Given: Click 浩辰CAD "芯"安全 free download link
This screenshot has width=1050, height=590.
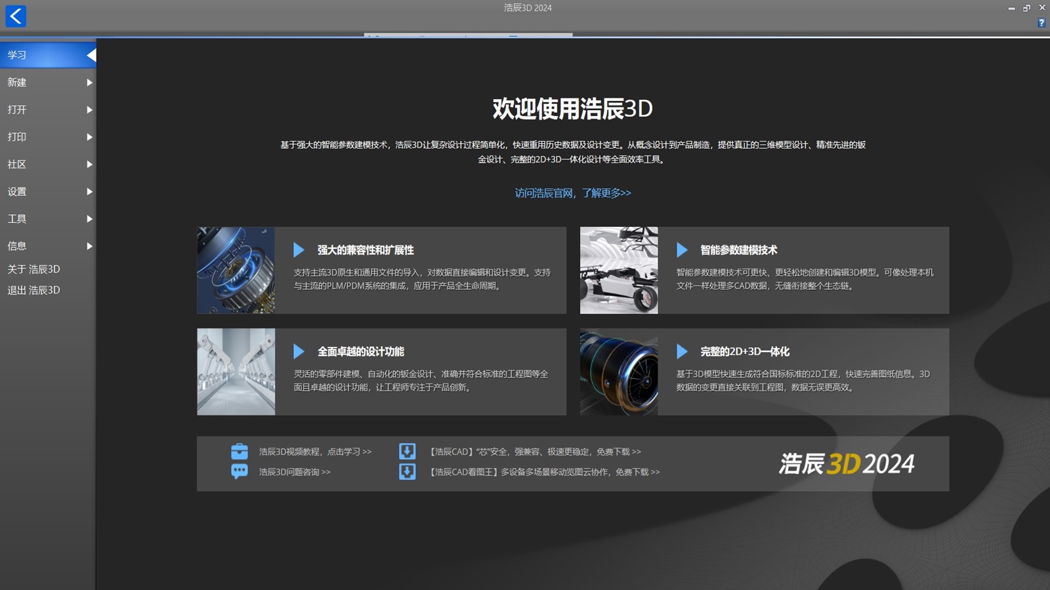Looking at the screenshot, I should [534, 452].
